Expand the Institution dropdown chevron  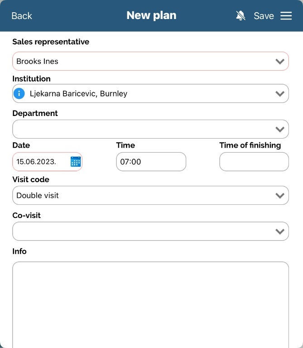(280, 94)
